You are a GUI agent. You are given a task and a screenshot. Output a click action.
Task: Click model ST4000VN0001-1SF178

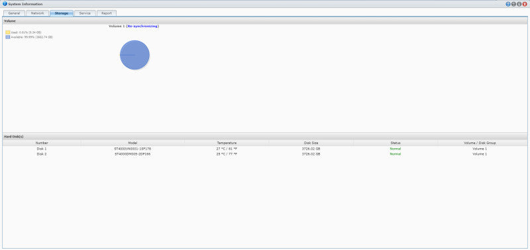[x=133, y=149]
